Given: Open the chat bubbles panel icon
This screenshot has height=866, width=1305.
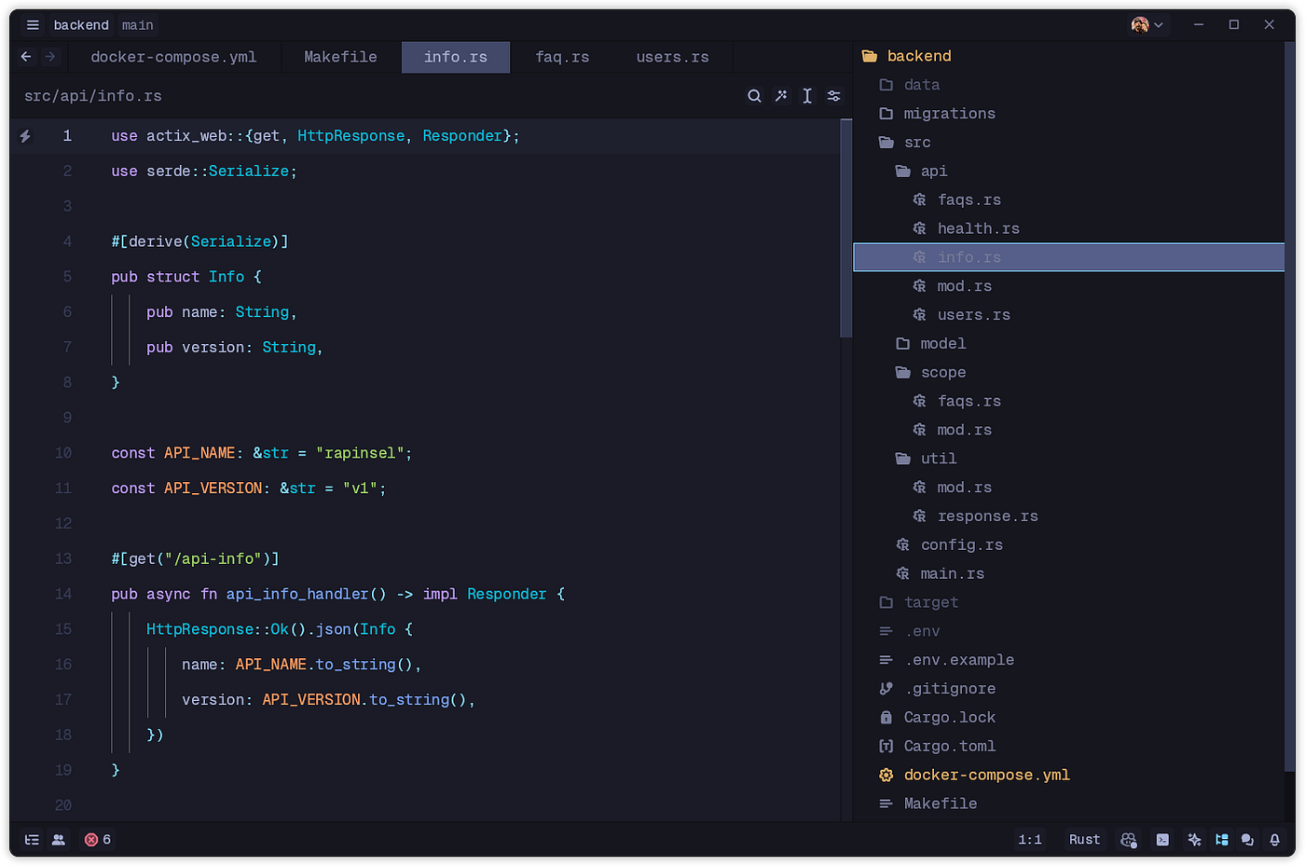Looking at the screenshot, I should [1247, 840].
